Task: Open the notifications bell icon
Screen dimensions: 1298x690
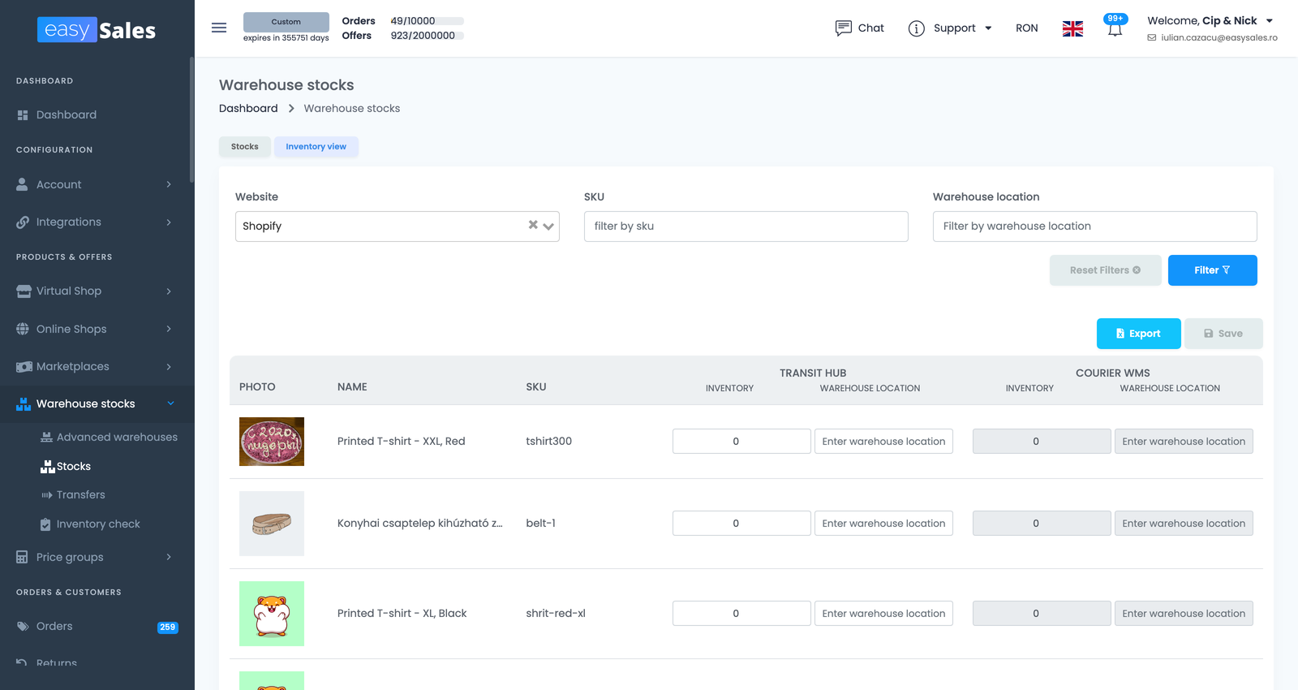Action: 1115,27
